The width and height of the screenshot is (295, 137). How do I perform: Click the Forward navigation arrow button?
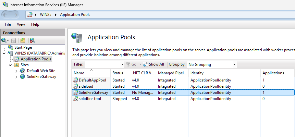16,15
